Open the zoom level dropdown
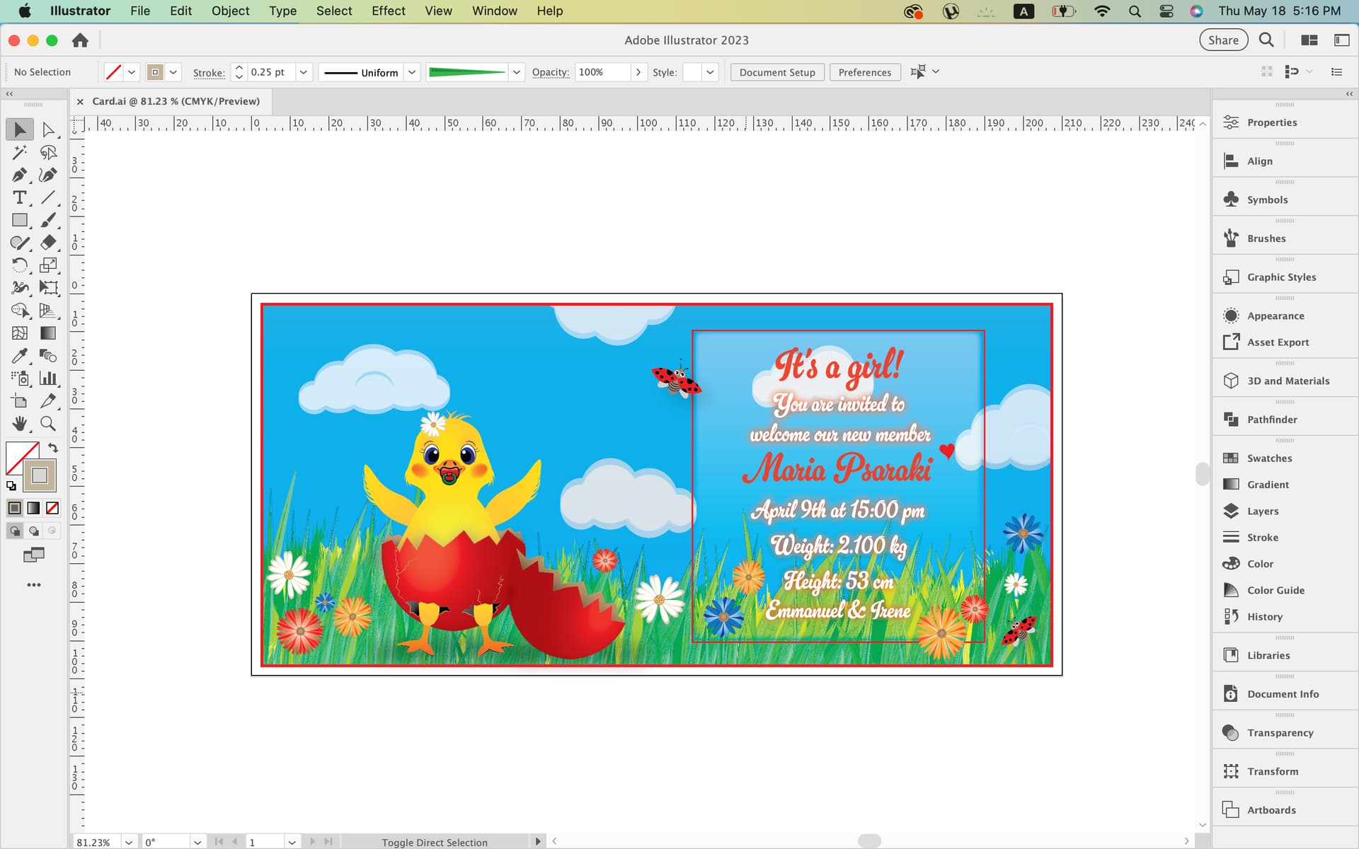This screenshot has height=849, width=1359. [x=129, y=842]
